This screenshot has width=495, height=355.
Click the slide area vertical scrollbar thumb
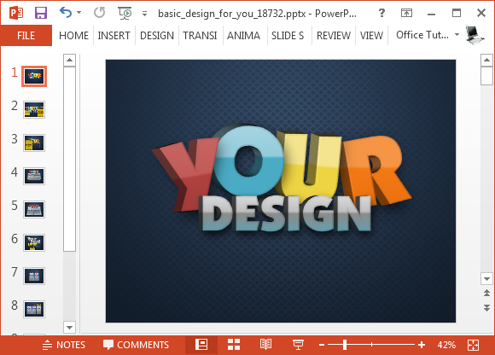click(486, 76)
